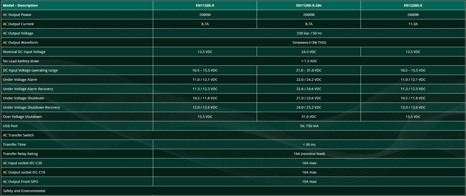Click the < 30 ms transfer time value

click(309, 145)
